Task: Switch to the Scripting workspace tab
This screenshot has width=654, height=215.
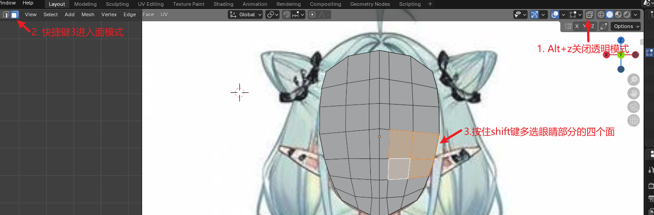Action: tap(410, 4)
